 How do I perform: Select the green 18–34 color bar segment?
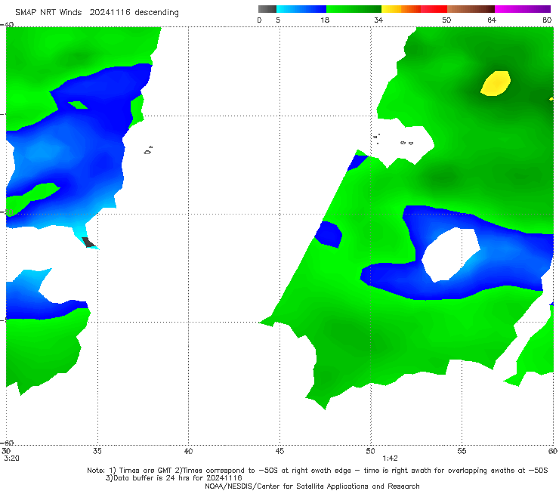click(354, 9)
